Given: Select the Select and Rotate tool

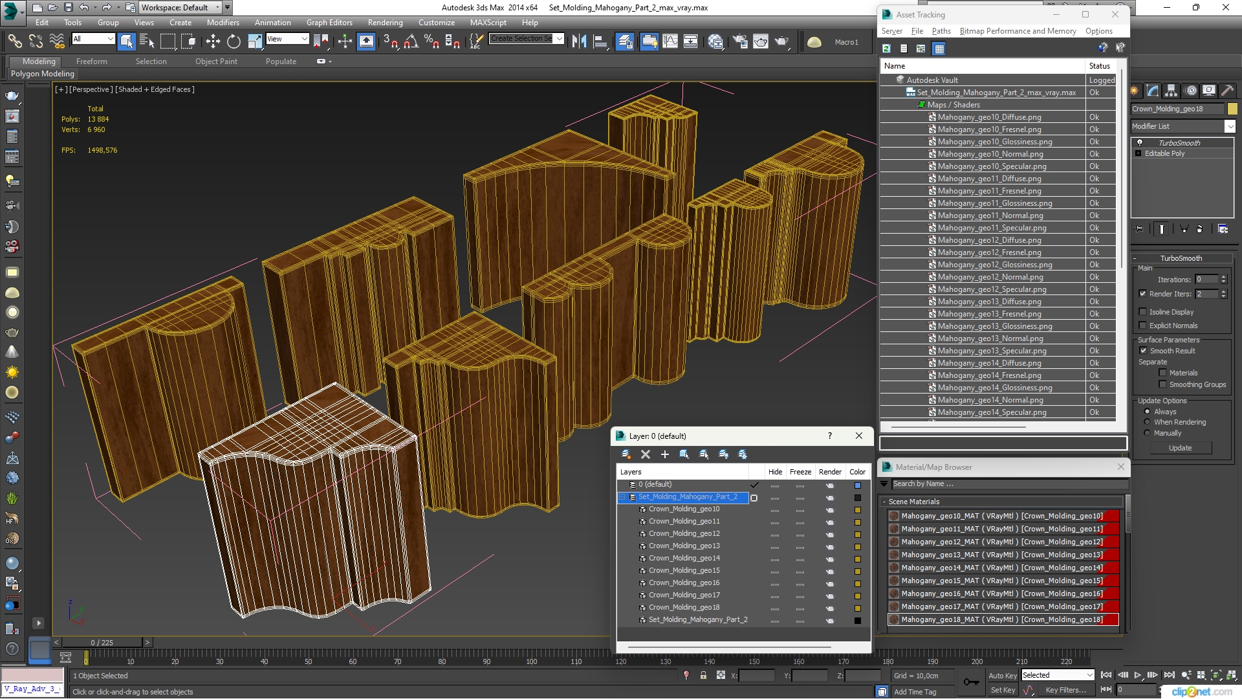Looking at the screenshot, I should [234, 42].
